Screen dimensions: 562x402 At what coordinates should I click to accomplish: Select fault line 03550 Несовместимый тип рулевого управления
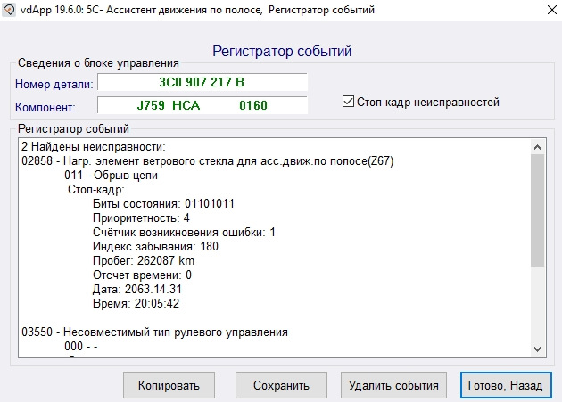coord(155,332)
